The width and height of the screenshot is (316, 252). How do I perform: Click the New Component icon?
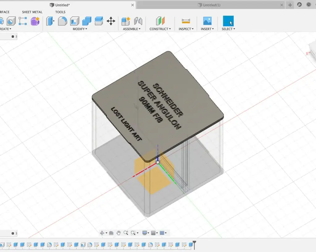click(x=126, y=21)
